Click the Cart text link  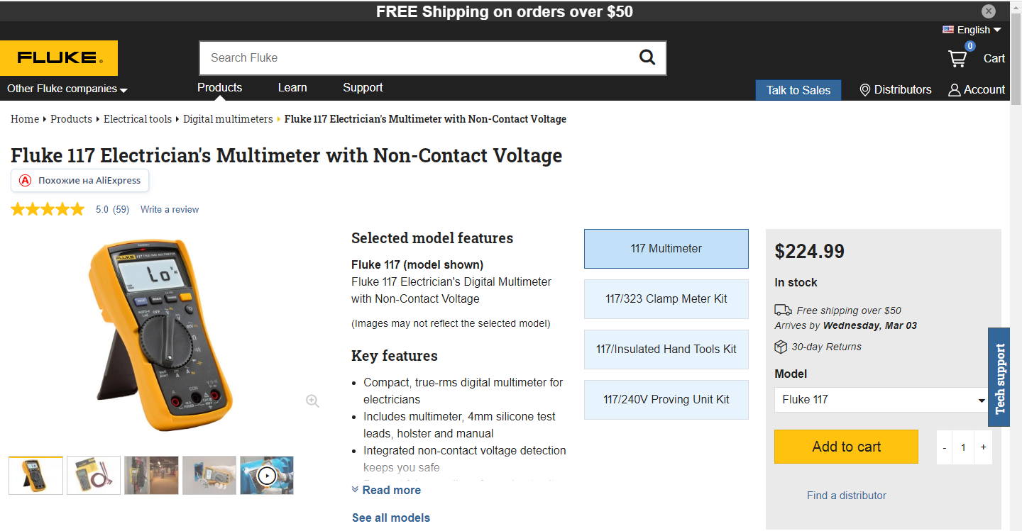coord(994,59)
